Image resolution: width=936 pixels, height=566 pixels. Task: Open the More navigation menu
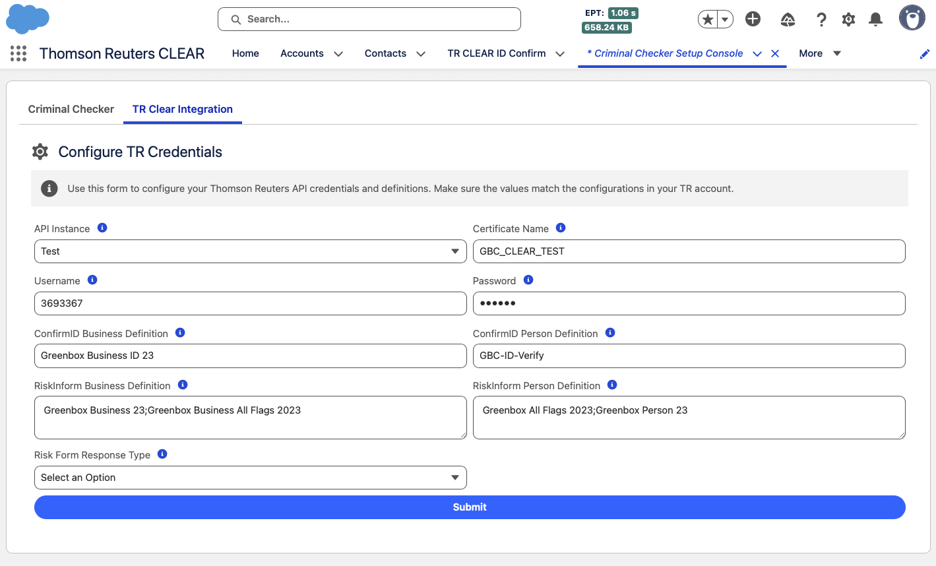click(x=820, y=53)
